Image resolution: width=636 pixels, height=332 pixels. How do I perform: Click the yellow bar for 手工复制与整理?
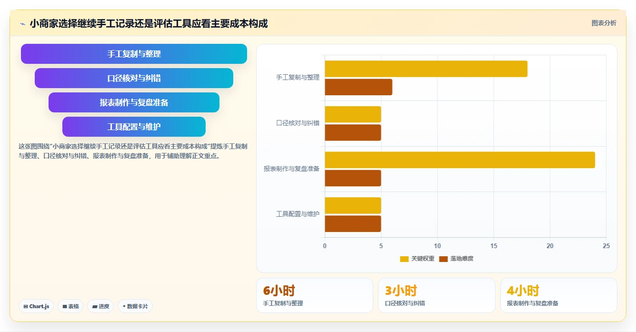426,69
